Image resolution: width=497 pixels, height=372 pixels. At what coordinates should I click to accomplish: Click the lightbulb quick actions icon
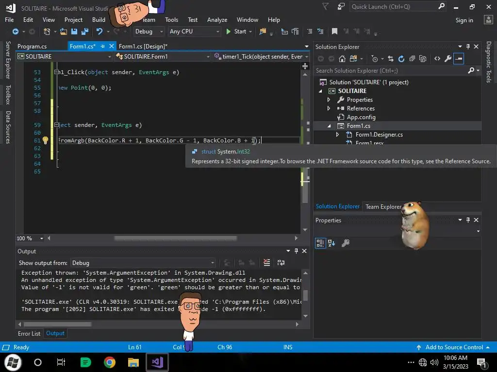coord(45,140)
